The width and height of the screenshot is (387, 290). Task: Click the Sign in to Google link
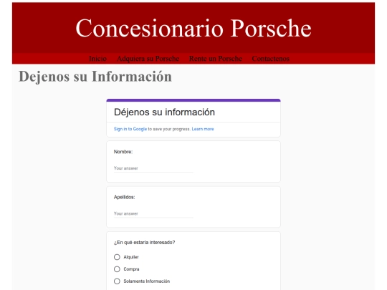pos(130,129)
